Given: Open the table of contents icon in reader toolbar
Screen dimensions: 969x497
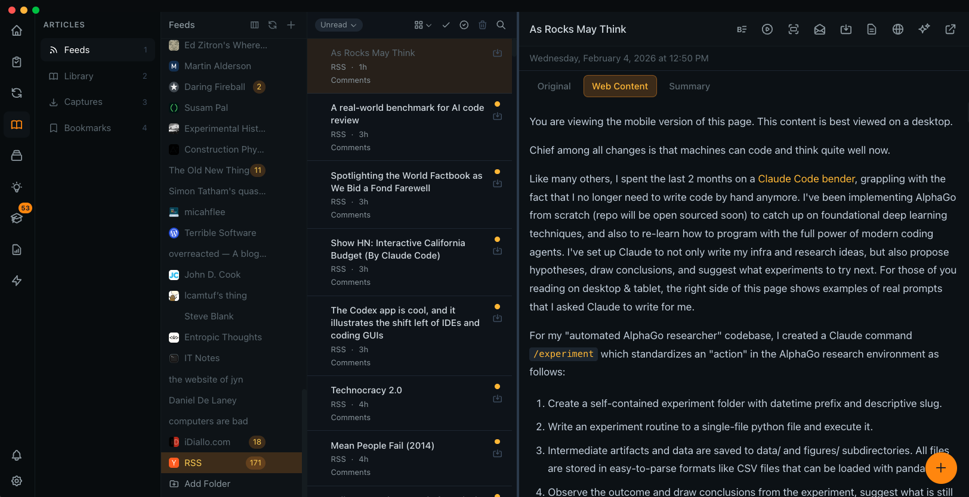Looking at the screenshot, I should 742,29.
